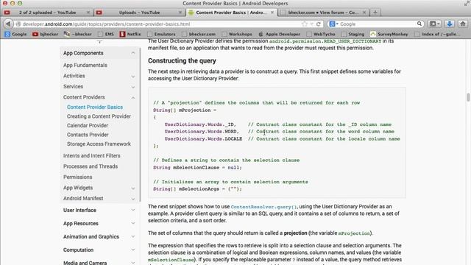Click the search magnifier icon

click(419, 24)
